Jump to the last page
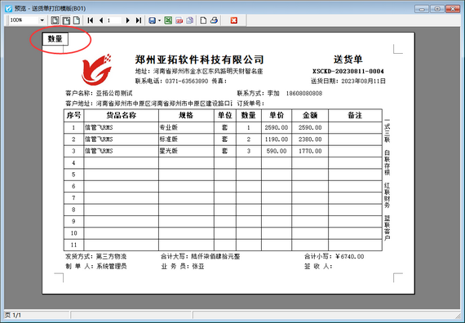This screenshot has width=465, height=323. [138, 20]
